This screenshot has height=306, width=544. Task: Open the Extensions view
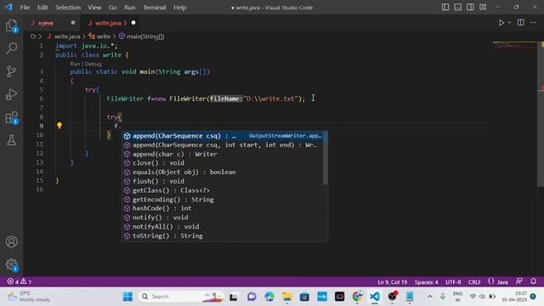tap(11, 117)
